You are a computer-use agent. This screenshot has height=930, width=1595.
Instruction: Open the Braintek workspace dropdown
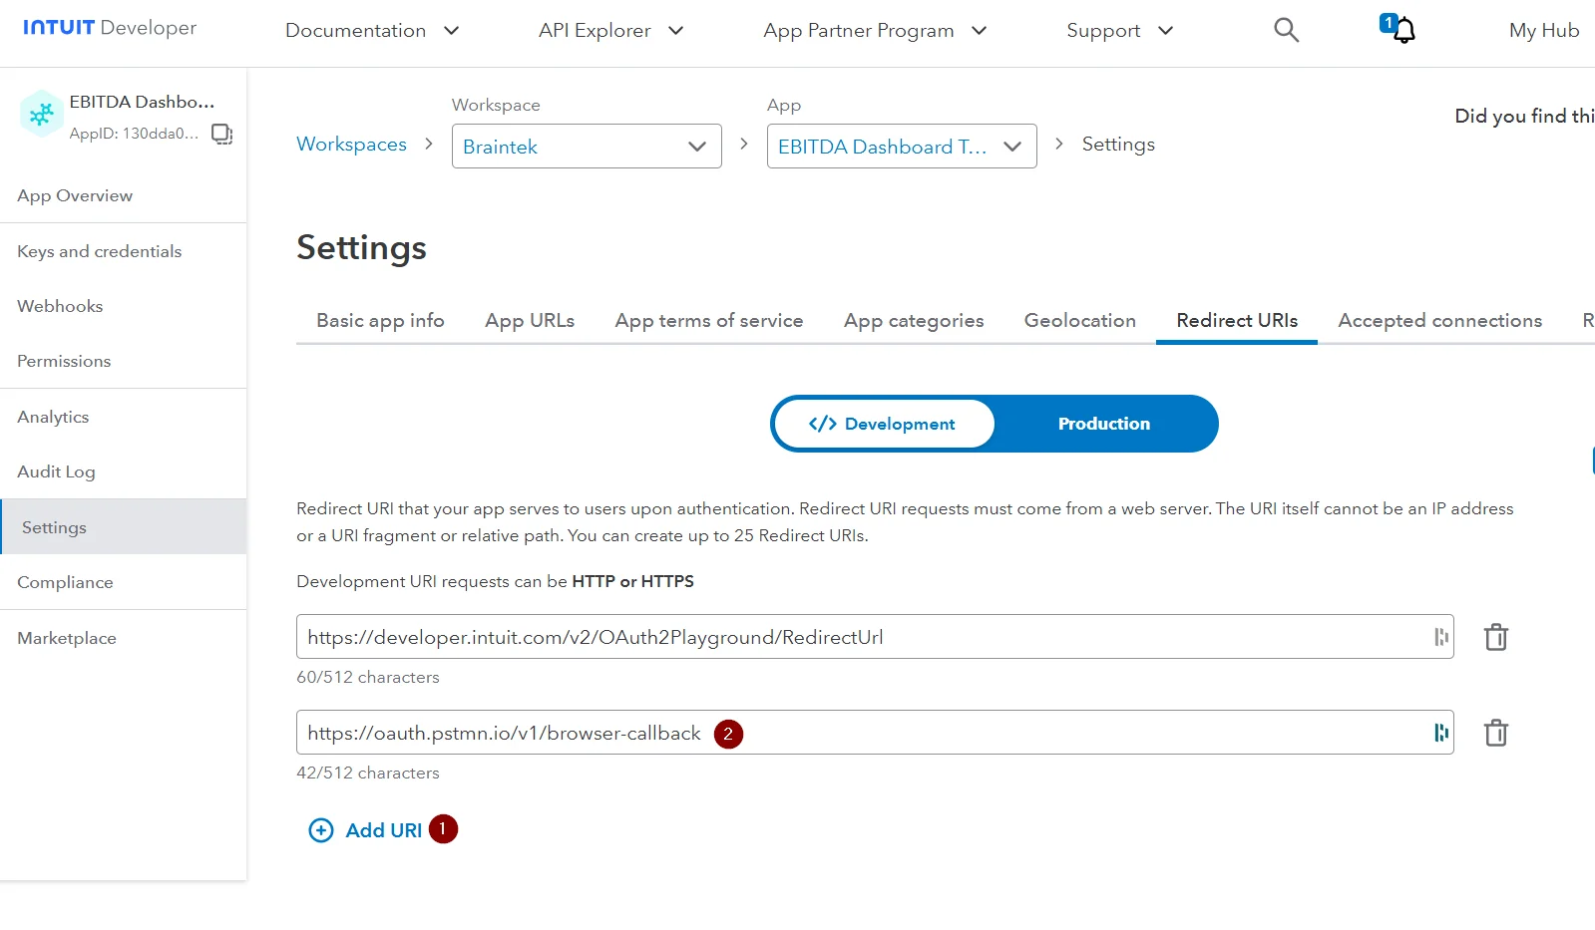[587, 147]
